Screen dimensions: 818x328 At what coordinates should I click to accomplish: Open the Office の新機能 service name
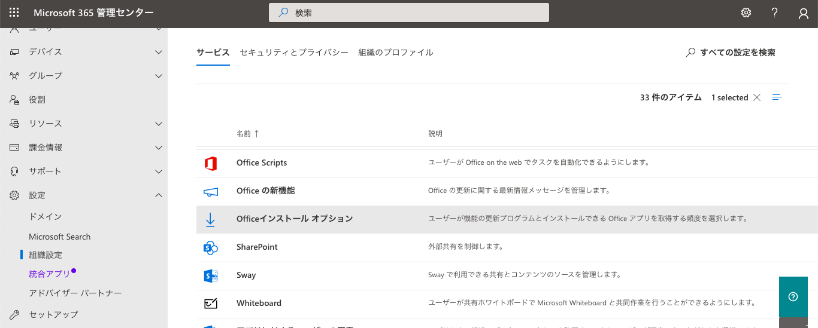[266, 191]
